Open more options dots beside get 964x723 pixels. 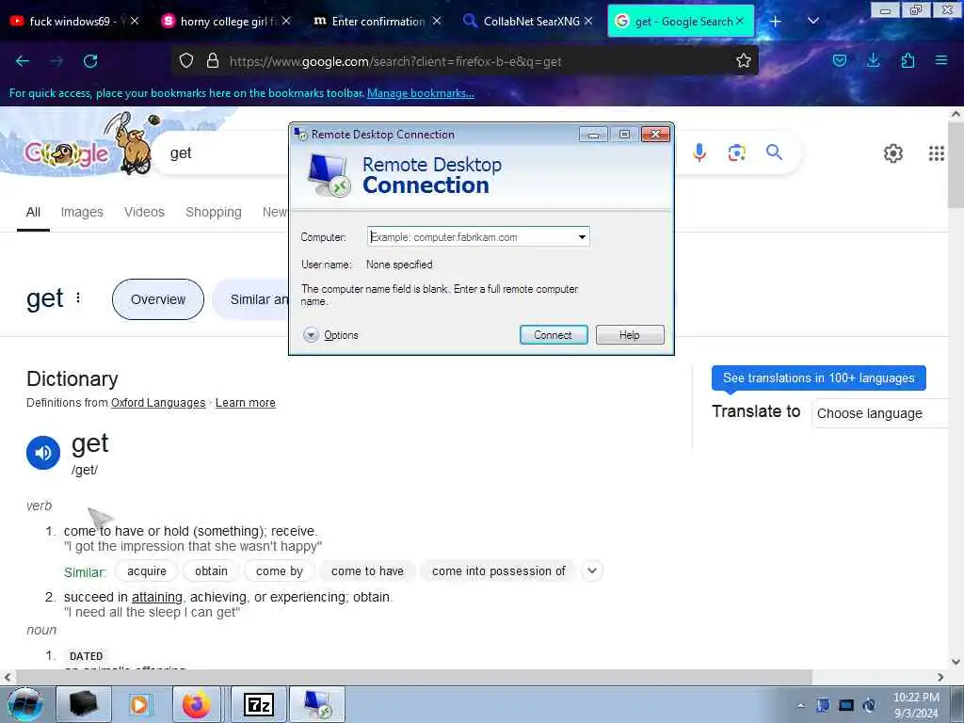78,297
